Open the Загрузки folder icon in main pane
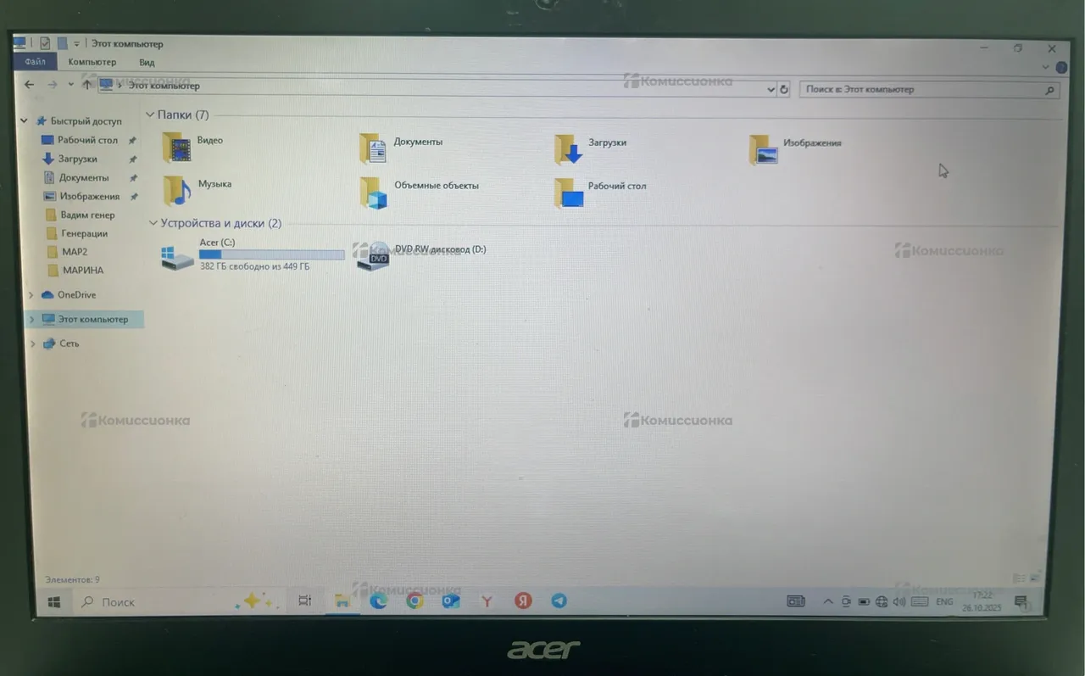The image size is (1085, 676). pyautogui.click(x=570, y=148)
